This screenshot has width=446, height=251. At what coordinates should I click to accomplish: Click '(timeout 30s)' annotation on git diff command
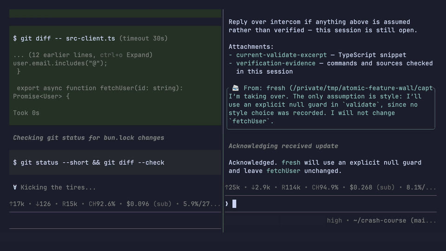coord(144,39)
